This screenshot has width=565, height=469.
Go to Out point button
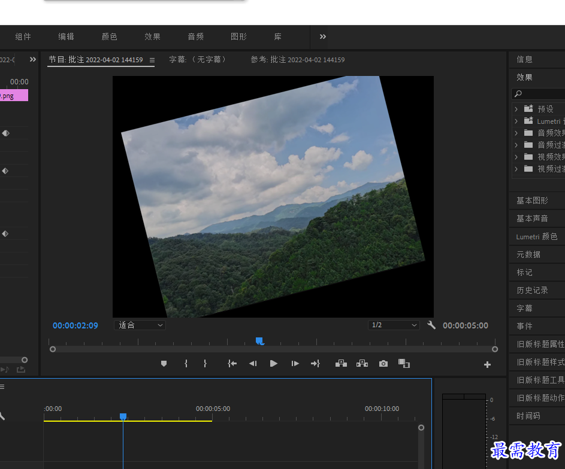coord(315,364)
